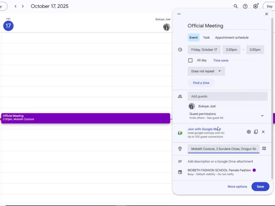Edit the Mobeth Couture location field
This screenshot has width=275, height=206.
(223, 149)
